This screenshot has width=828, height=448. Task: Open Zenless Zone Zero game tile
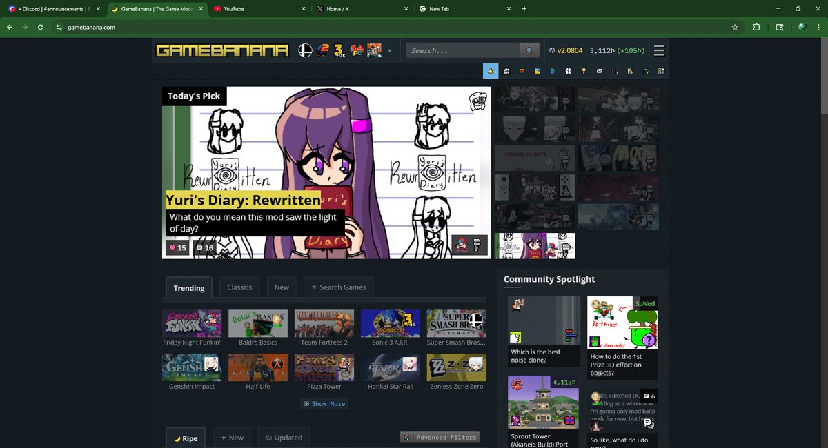(457, 372)
